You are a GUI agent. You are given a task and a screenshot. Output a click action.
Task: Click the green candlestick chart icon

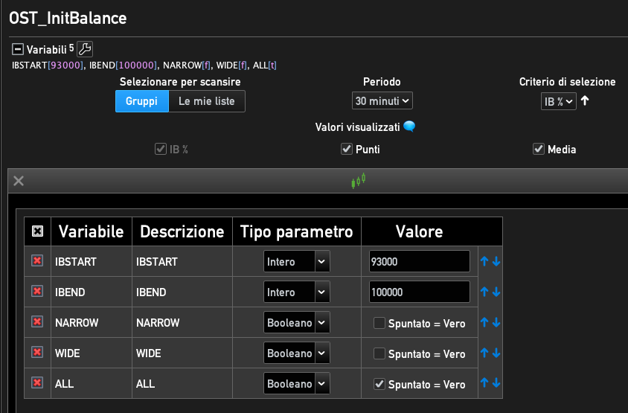coord(360,180)
